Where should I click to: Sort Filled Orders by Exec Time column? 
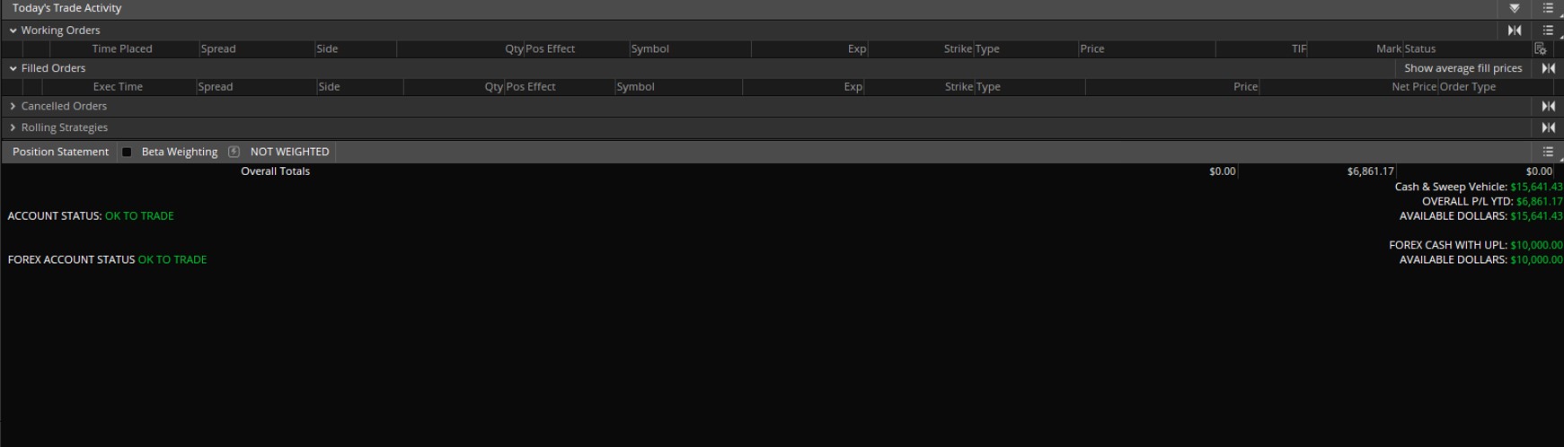click(118, 87)
